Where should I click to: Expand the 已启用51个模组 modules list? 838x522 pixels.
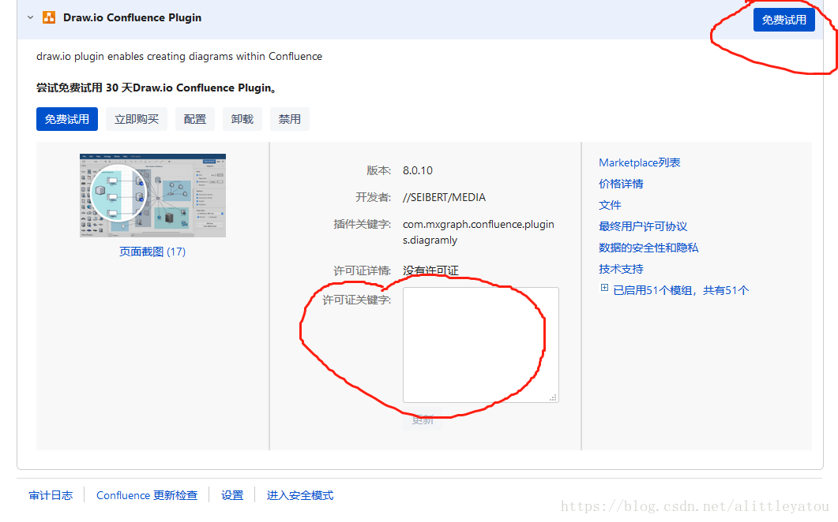(x=604, y=289)
